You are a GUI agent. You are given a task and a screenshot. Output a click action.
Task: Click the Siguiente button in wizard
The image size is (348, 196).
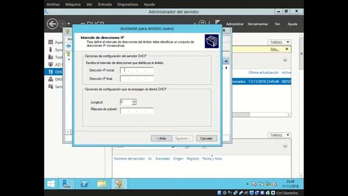pos(183,138)
